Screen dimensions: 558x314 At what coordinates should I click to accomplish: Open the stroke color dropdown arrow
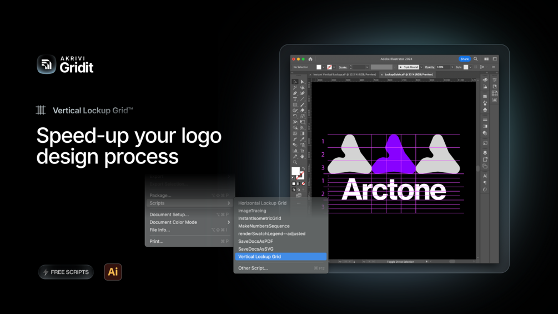[x=334, y=67]
